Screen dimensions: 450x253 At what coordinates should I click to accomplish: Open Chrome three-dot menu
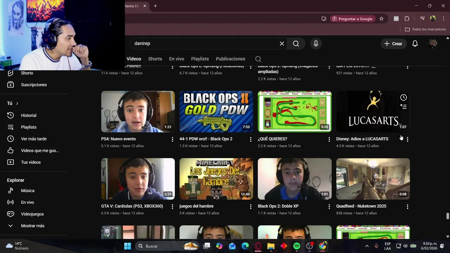tap(443, 19)
